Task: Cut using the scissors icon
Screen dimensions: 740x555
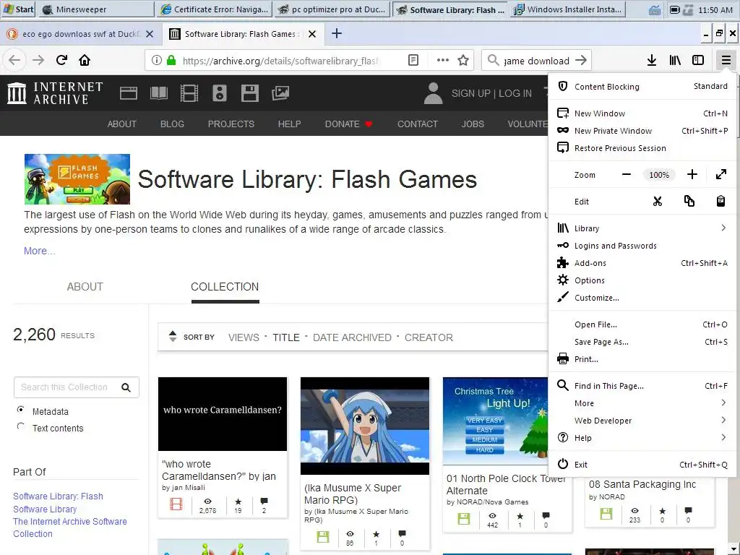Action: [x=658, y=202]
